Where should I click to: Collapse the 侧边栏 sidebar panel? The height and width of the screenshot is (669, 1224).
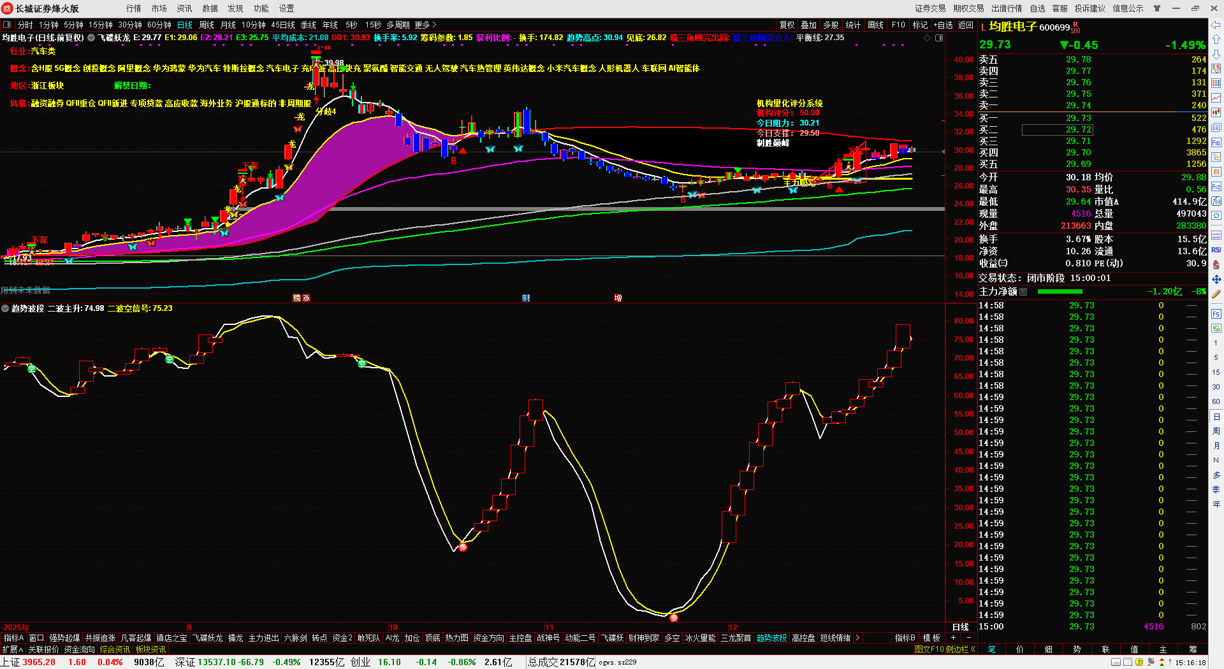[x=961, y=649]
